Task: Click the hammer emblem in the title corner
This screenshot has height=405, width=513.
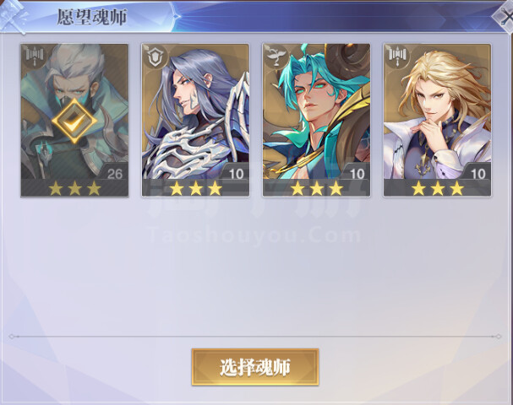Action: [14, 16]
